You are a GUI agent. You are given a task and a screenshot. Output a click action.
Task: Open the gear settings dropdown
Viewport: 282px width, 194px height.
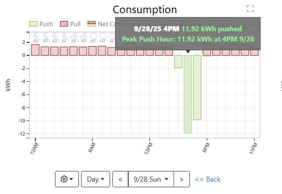[67, 179]
